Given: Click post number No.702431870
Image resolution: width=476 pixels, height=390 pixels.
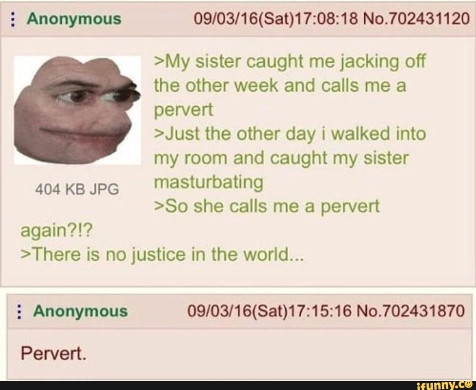Looking at the screenshot, I should (x=410, y=311).
